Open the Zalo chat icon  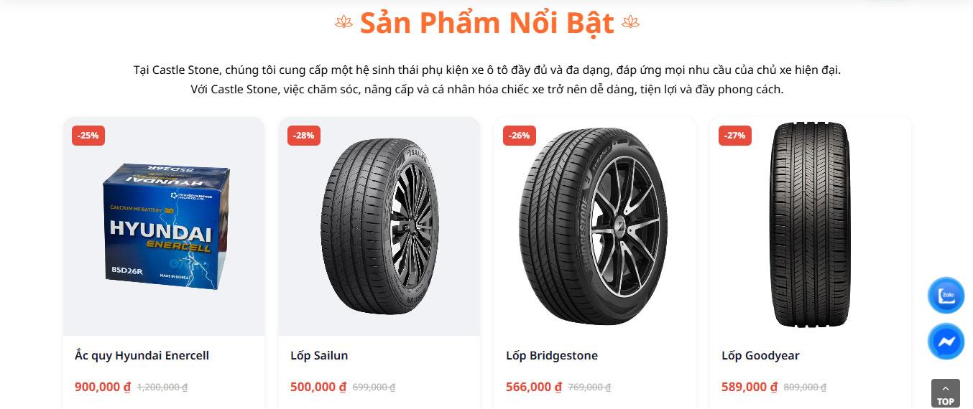pos(946,295)
